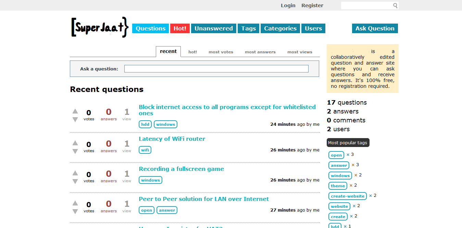
Task: Upvote the 'Latency of WiFi router' question
Action: tap(75, 143)
